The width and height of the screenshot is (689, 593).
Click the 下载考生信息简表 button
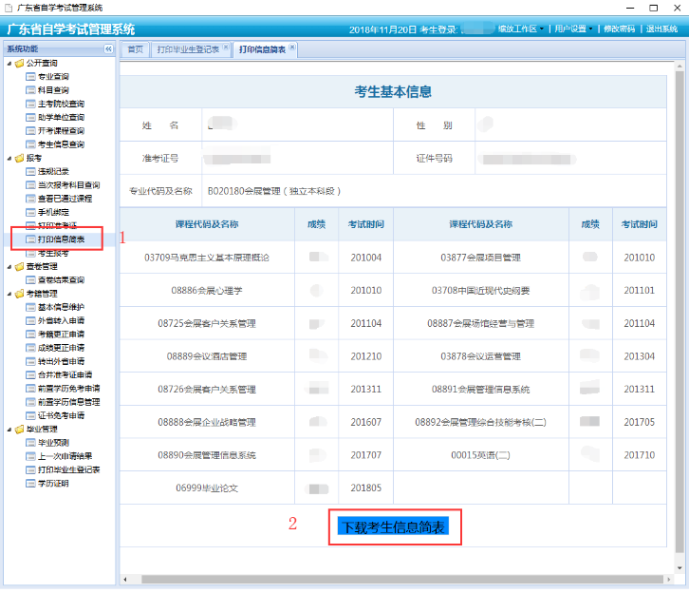click(393, 526)
